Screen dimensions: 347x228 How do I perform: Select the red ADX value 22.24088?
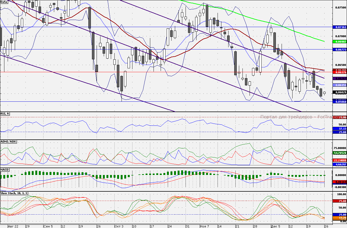tap(339, 160)
